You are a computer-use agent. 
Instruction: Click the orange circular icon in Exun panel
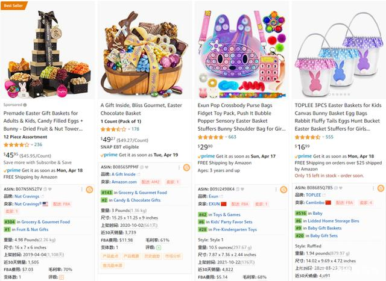(x=283, y=190)
